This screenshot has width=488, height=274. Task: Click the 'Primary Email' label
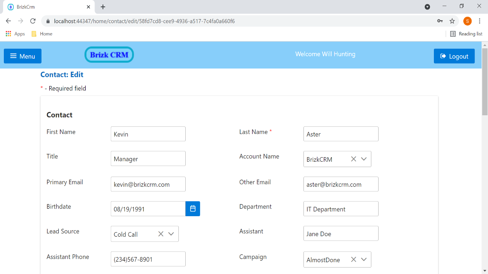(65, 182)
